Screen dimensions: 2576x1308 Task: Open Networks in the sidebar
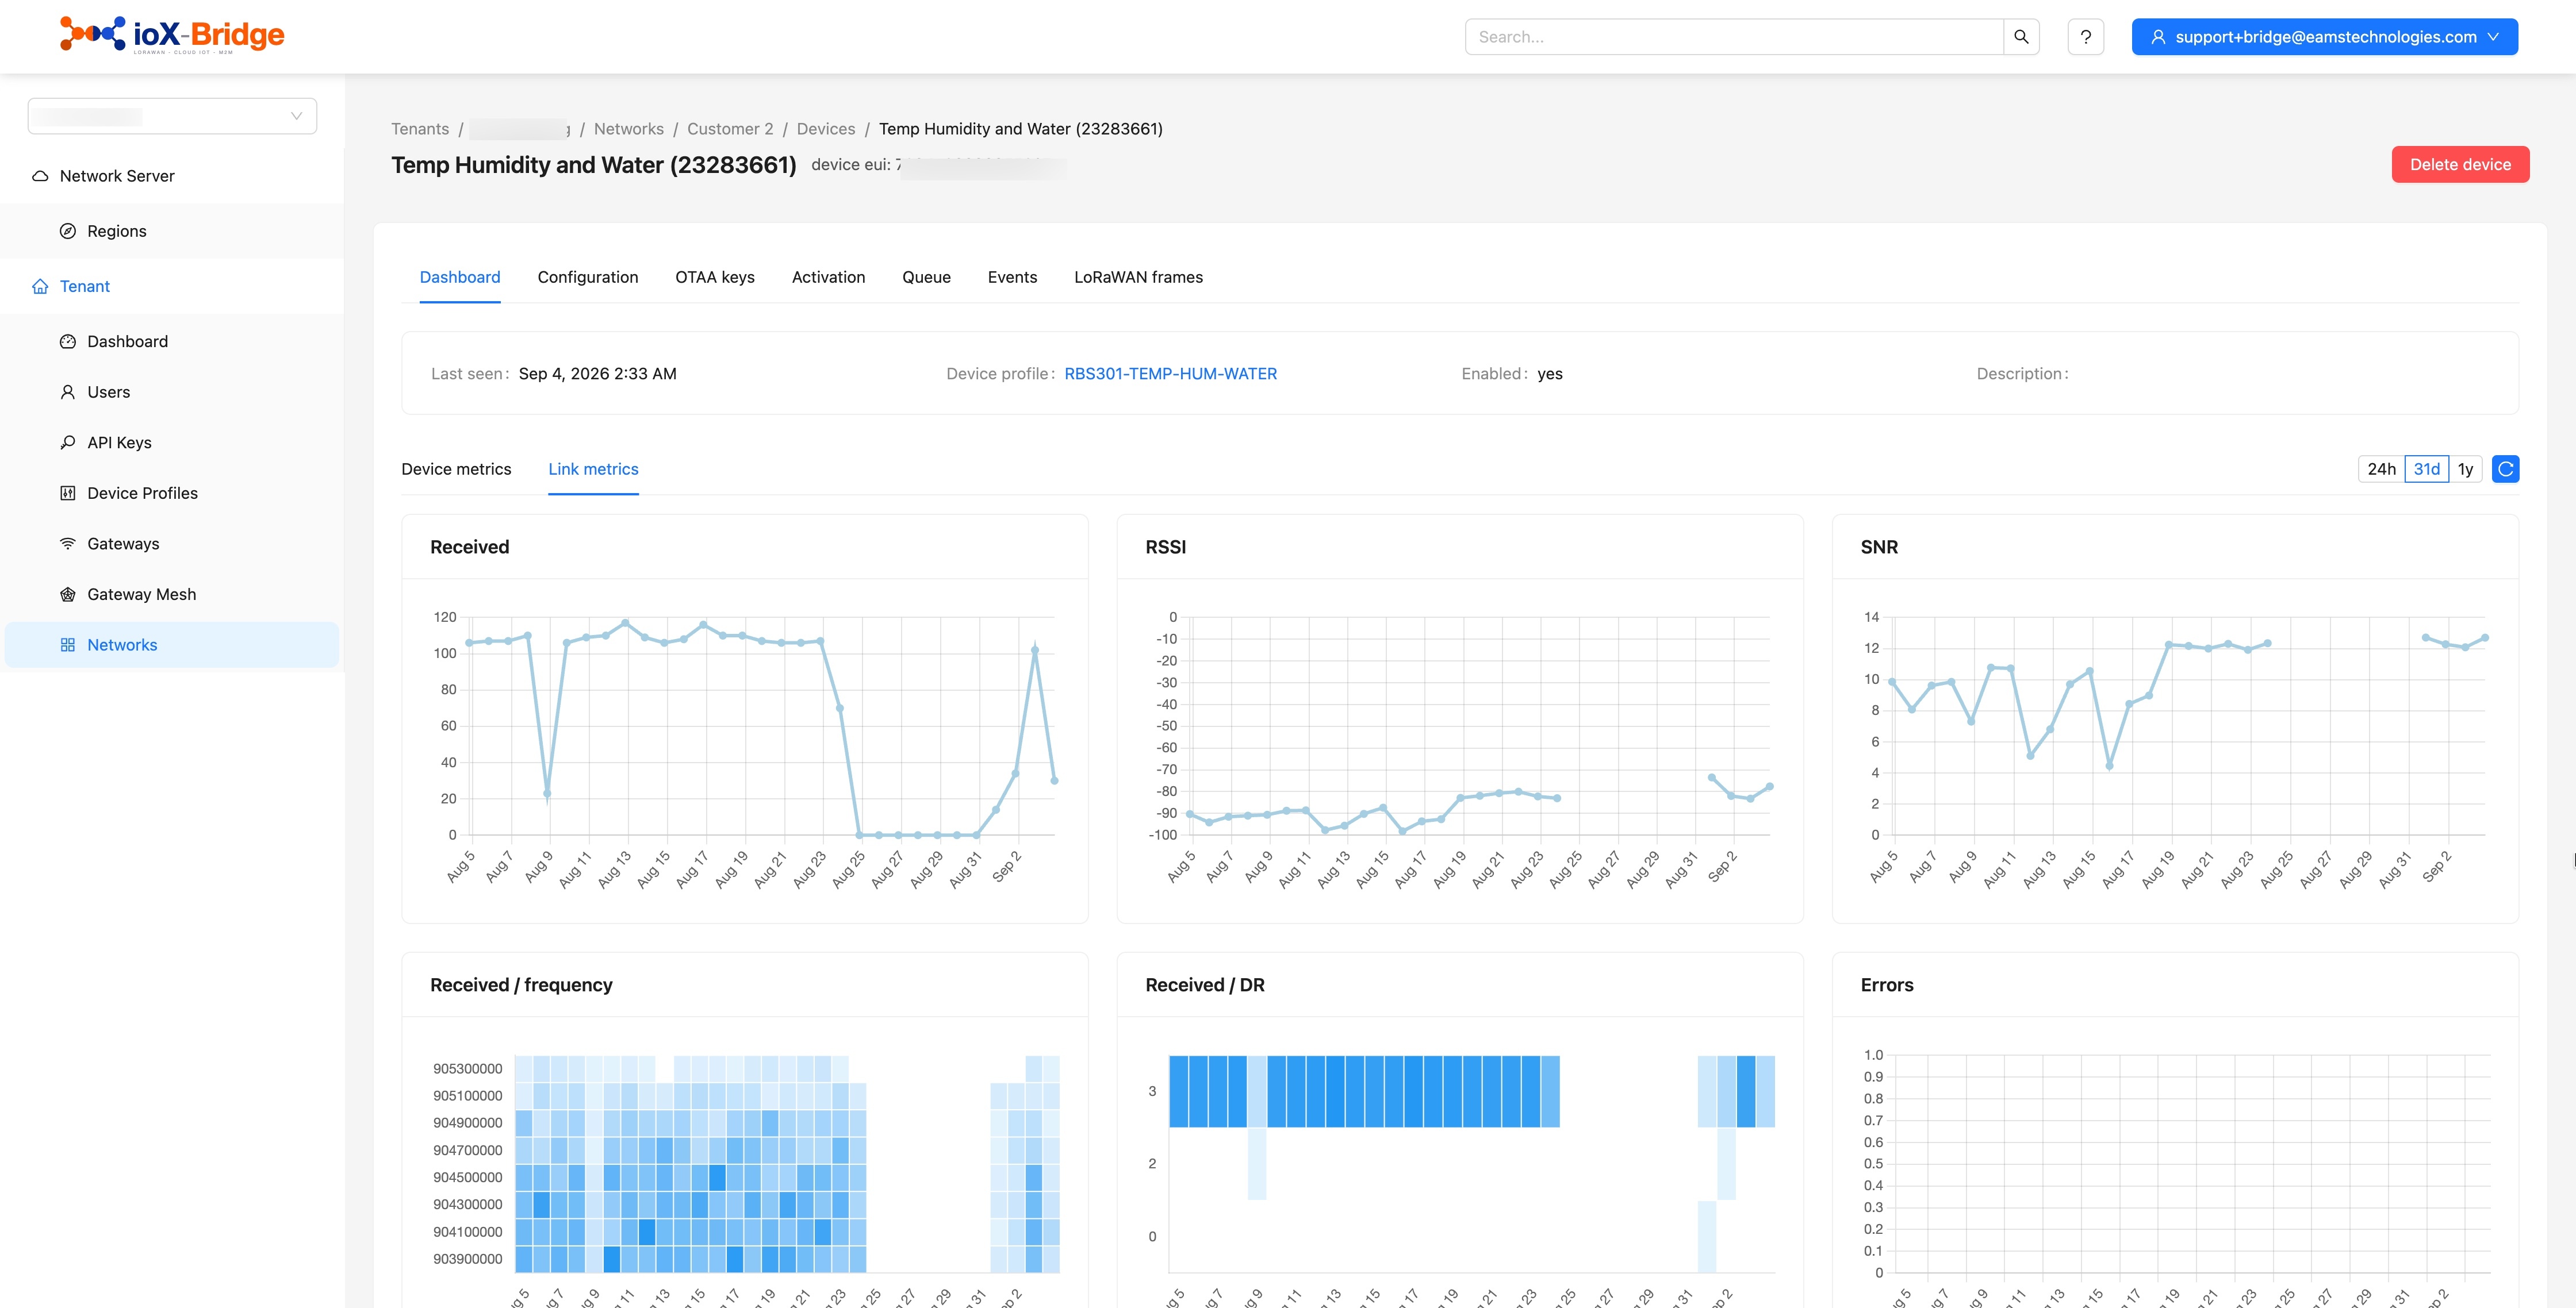[172, 645]
